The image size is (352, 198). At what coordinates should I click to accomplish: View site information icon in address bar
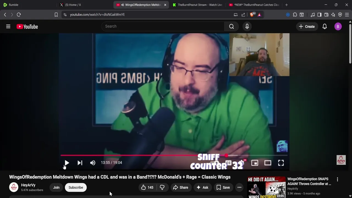pyautogui.click(x=65, y=15)
